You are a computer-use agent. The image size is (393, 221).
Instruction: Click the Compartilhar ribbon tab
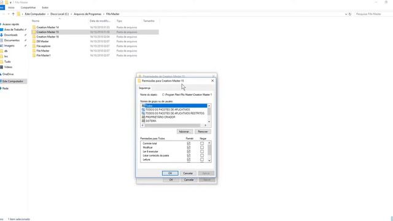(x=28, y=7)
